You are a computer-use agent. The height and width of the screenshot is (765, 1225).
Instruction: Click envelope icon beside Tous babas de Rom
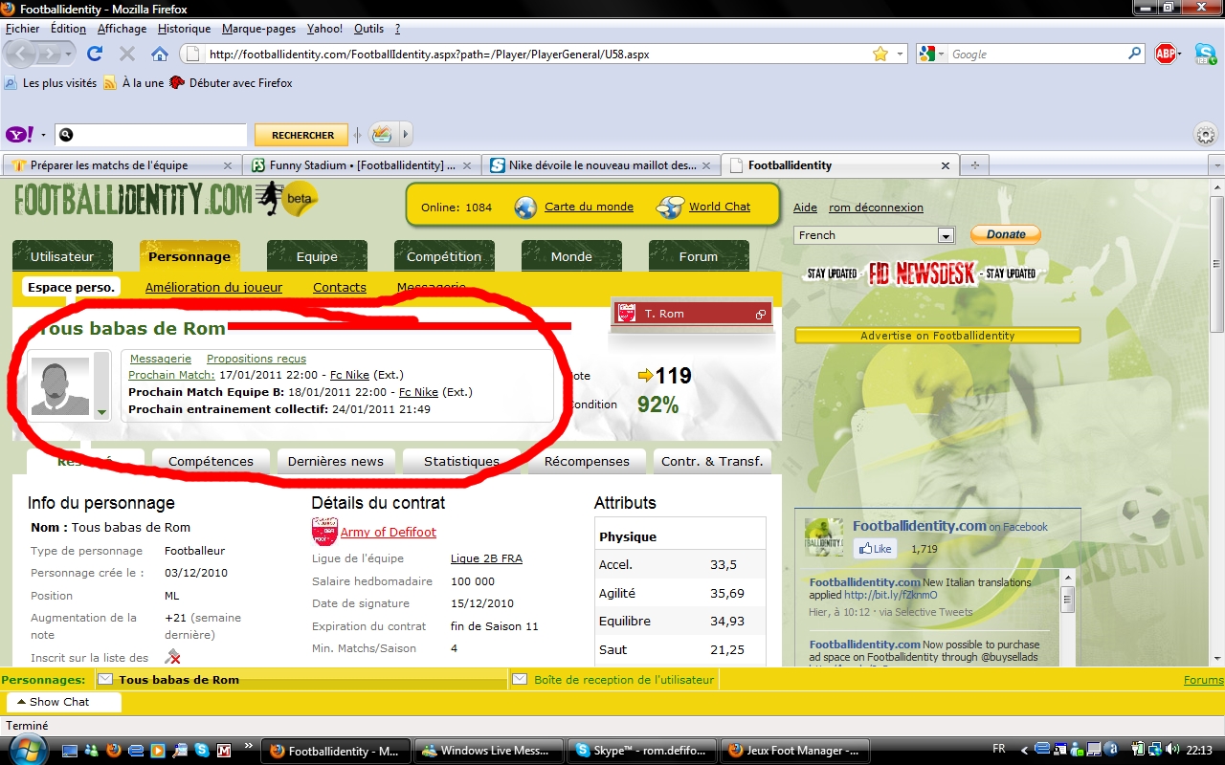(x=105, y=680)
